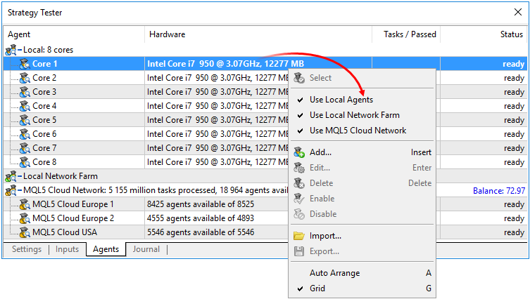
Task: Collapse the Local Network Farm group
Action: [x=20, y=176]
